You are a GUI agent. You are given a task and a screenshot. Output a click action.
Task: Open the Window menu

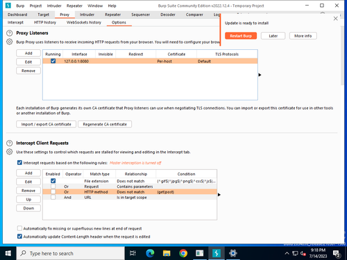pyautogui.click(x=95, y=6)
